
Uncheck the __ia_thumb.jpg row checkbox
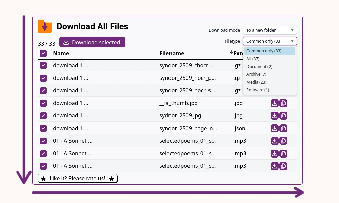[43, 103]
